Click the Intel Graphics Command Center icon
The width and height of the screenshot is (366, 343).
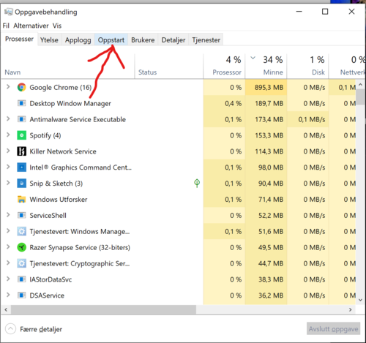(x=21, y=167)
